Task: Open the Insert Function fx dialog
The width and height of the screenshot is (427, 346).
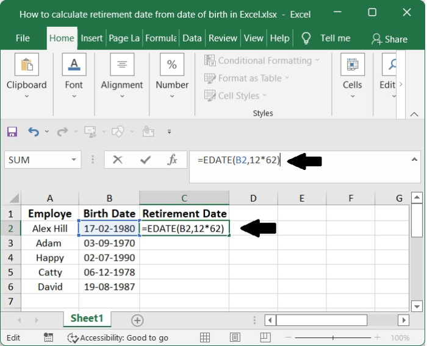Action: 173,160
